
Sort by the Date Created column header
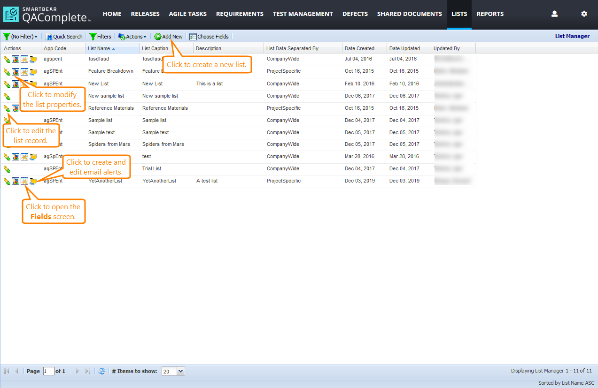pos(359,48)
